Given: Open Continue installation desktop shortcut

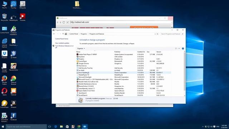Looking at the screenshot, I should (x=14, y=30).
